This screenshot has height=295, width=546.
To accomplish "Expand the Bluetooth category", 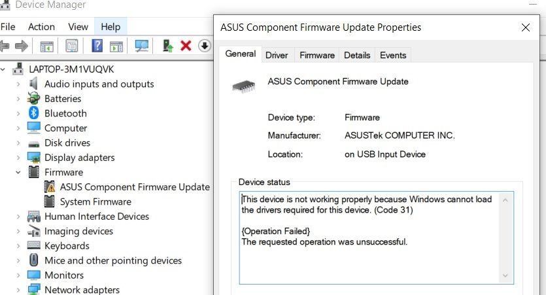I will tap(18, 114).
